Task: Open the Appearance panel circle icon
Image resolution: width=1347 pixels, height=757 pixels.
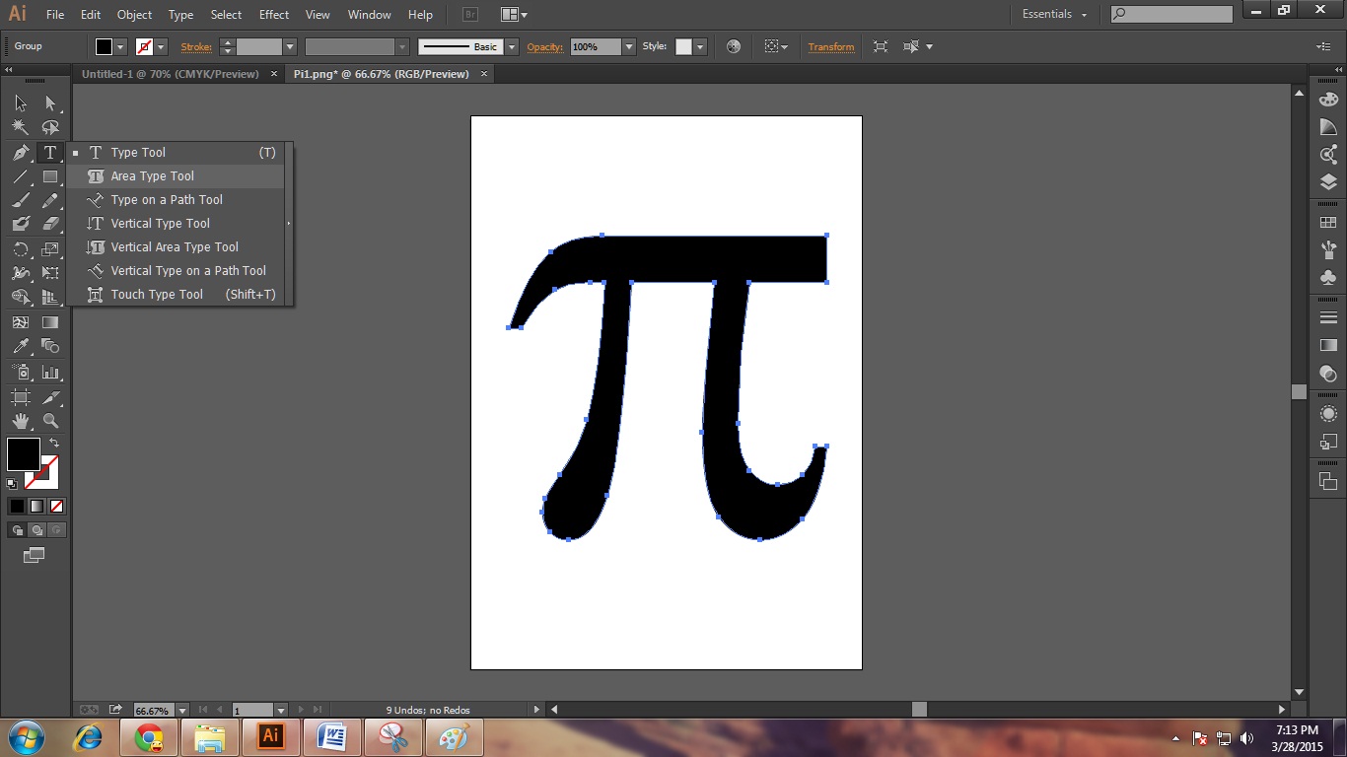Action: 1328,414
